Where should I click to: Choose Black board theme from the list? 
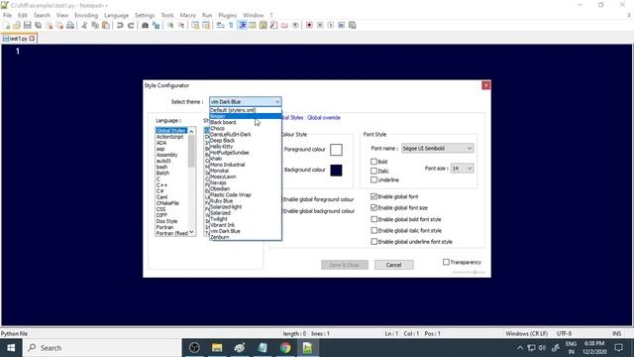(245, 122)
